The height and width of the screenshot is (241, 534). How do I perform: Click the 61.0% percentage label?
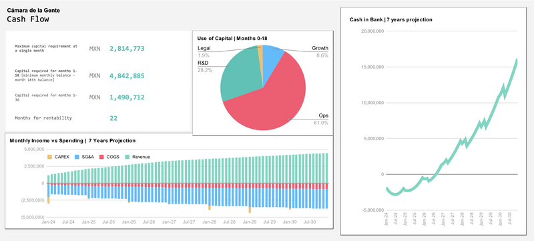[x=321, y=123]
